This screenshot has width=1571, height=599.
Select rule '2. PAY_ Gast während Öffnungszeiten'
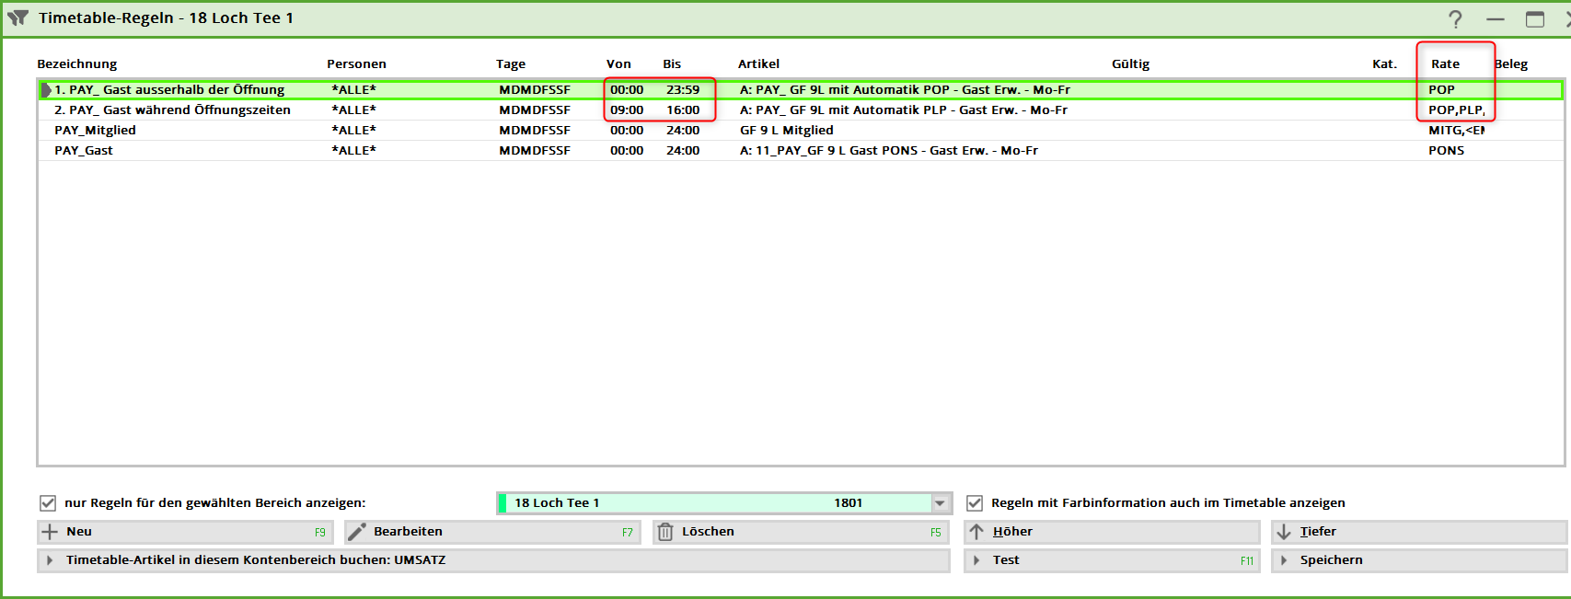[172, 110]
